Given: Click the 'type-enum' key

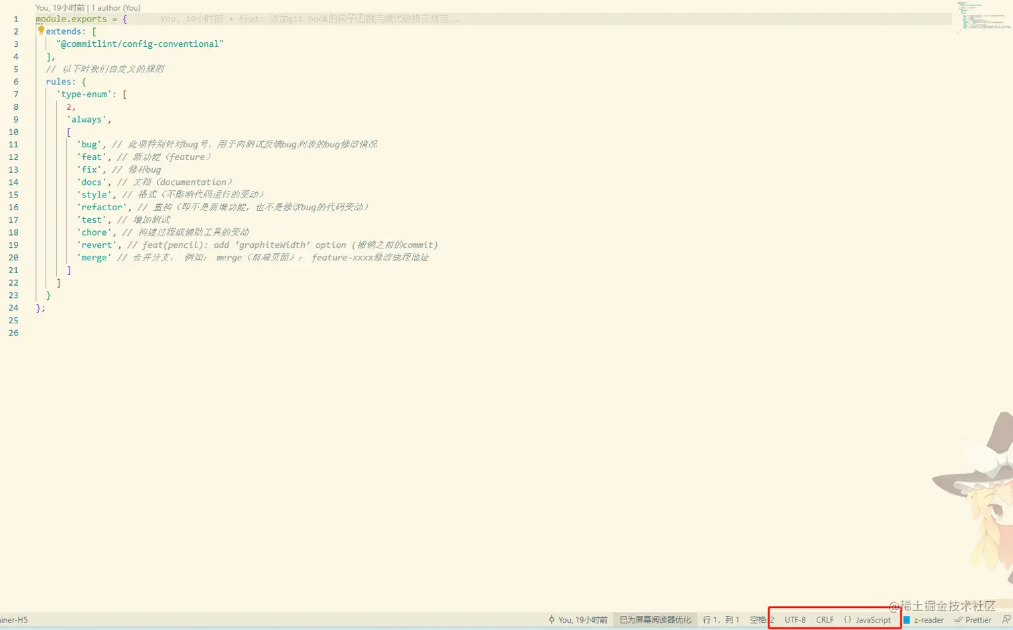Looking at the screenshot, I should [84, 94].
